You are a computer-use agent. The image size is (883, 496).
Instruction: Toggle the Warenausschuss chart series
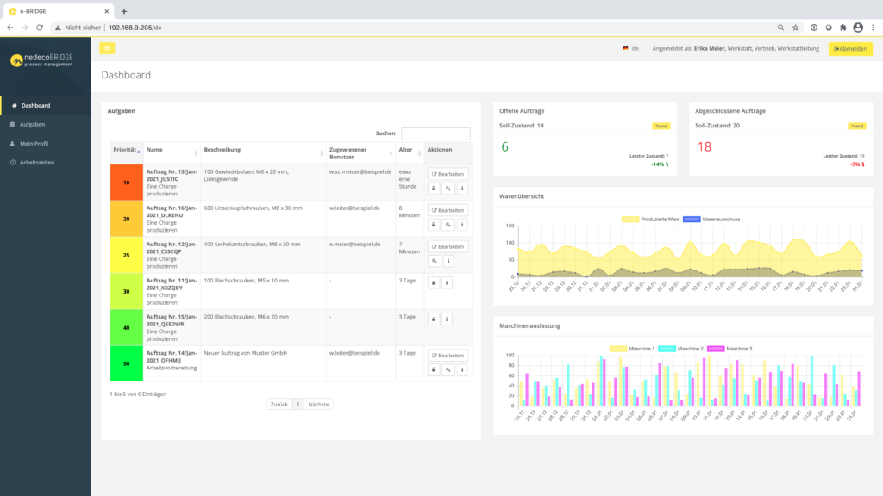pos(711,220)
